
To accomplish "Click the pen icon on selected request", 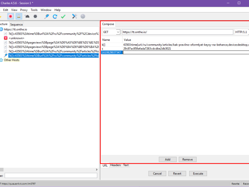I will [6, 55].
